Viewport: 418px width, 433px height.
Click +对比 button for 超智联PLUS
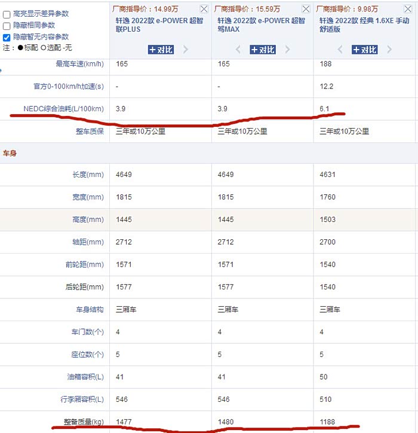[x=161, y=50]
